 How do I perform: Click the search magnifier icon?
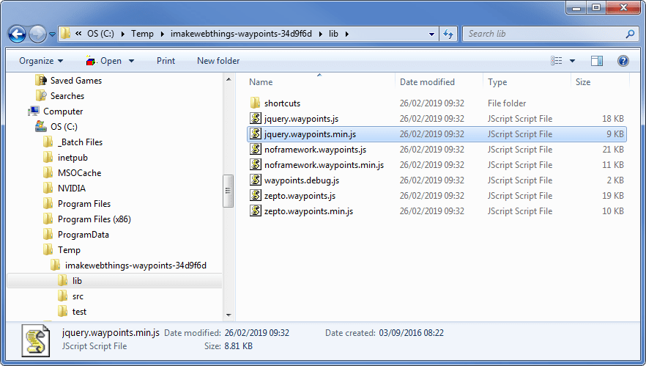[x=630, y=34]
